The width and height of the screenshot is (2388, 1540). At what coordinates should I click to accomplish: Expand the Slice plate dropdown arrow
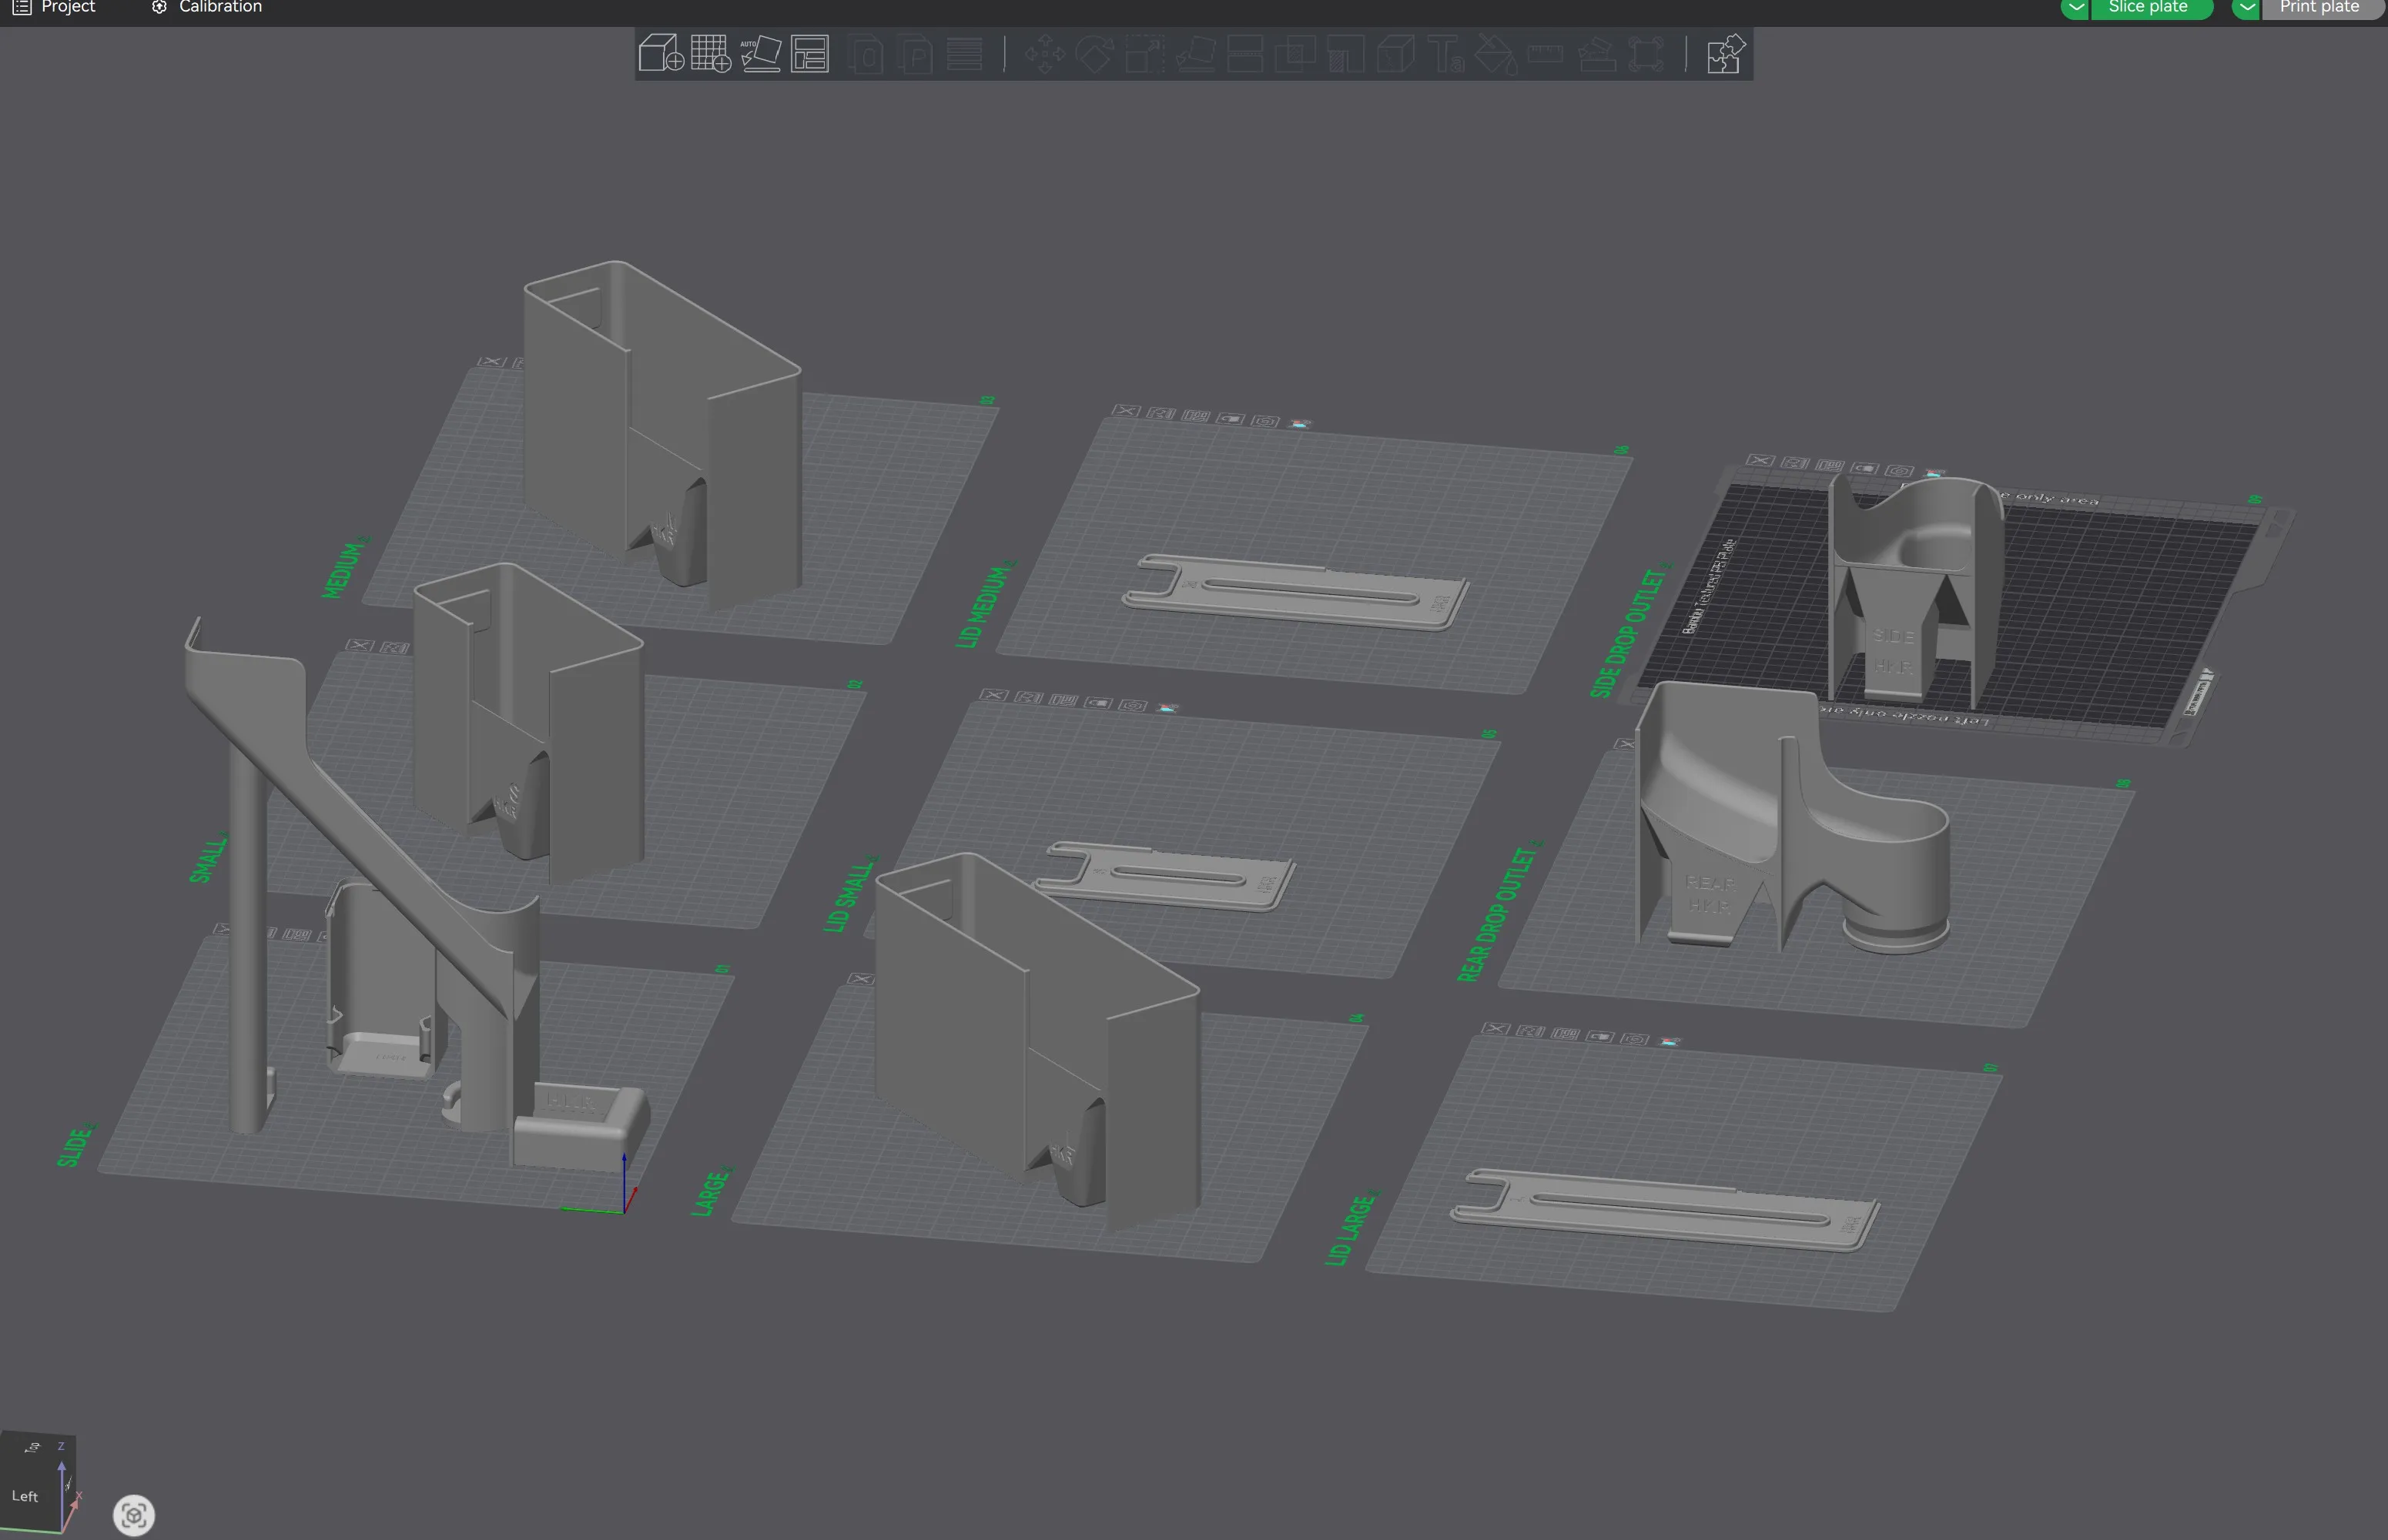point(2075,8)
